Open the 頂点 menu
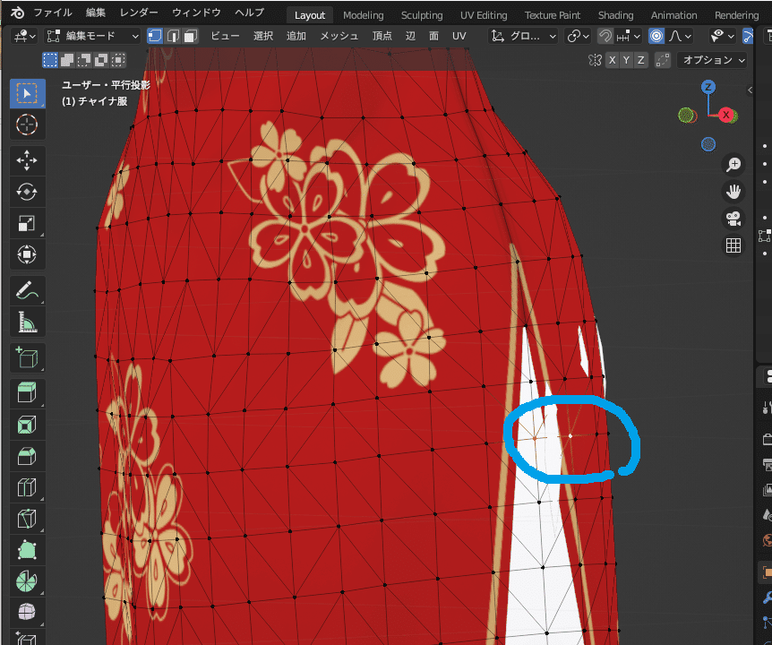Image resolution: width=772 pixels, height=645 pixels. pyautogui.click(x=382, y=36)
